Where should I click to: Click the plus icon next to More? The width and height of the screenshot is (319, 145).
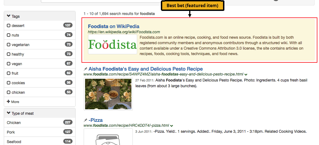(8, 102)
